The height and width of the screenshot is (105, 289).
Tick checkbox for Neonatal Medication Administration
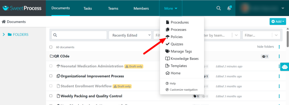[51, 66]
